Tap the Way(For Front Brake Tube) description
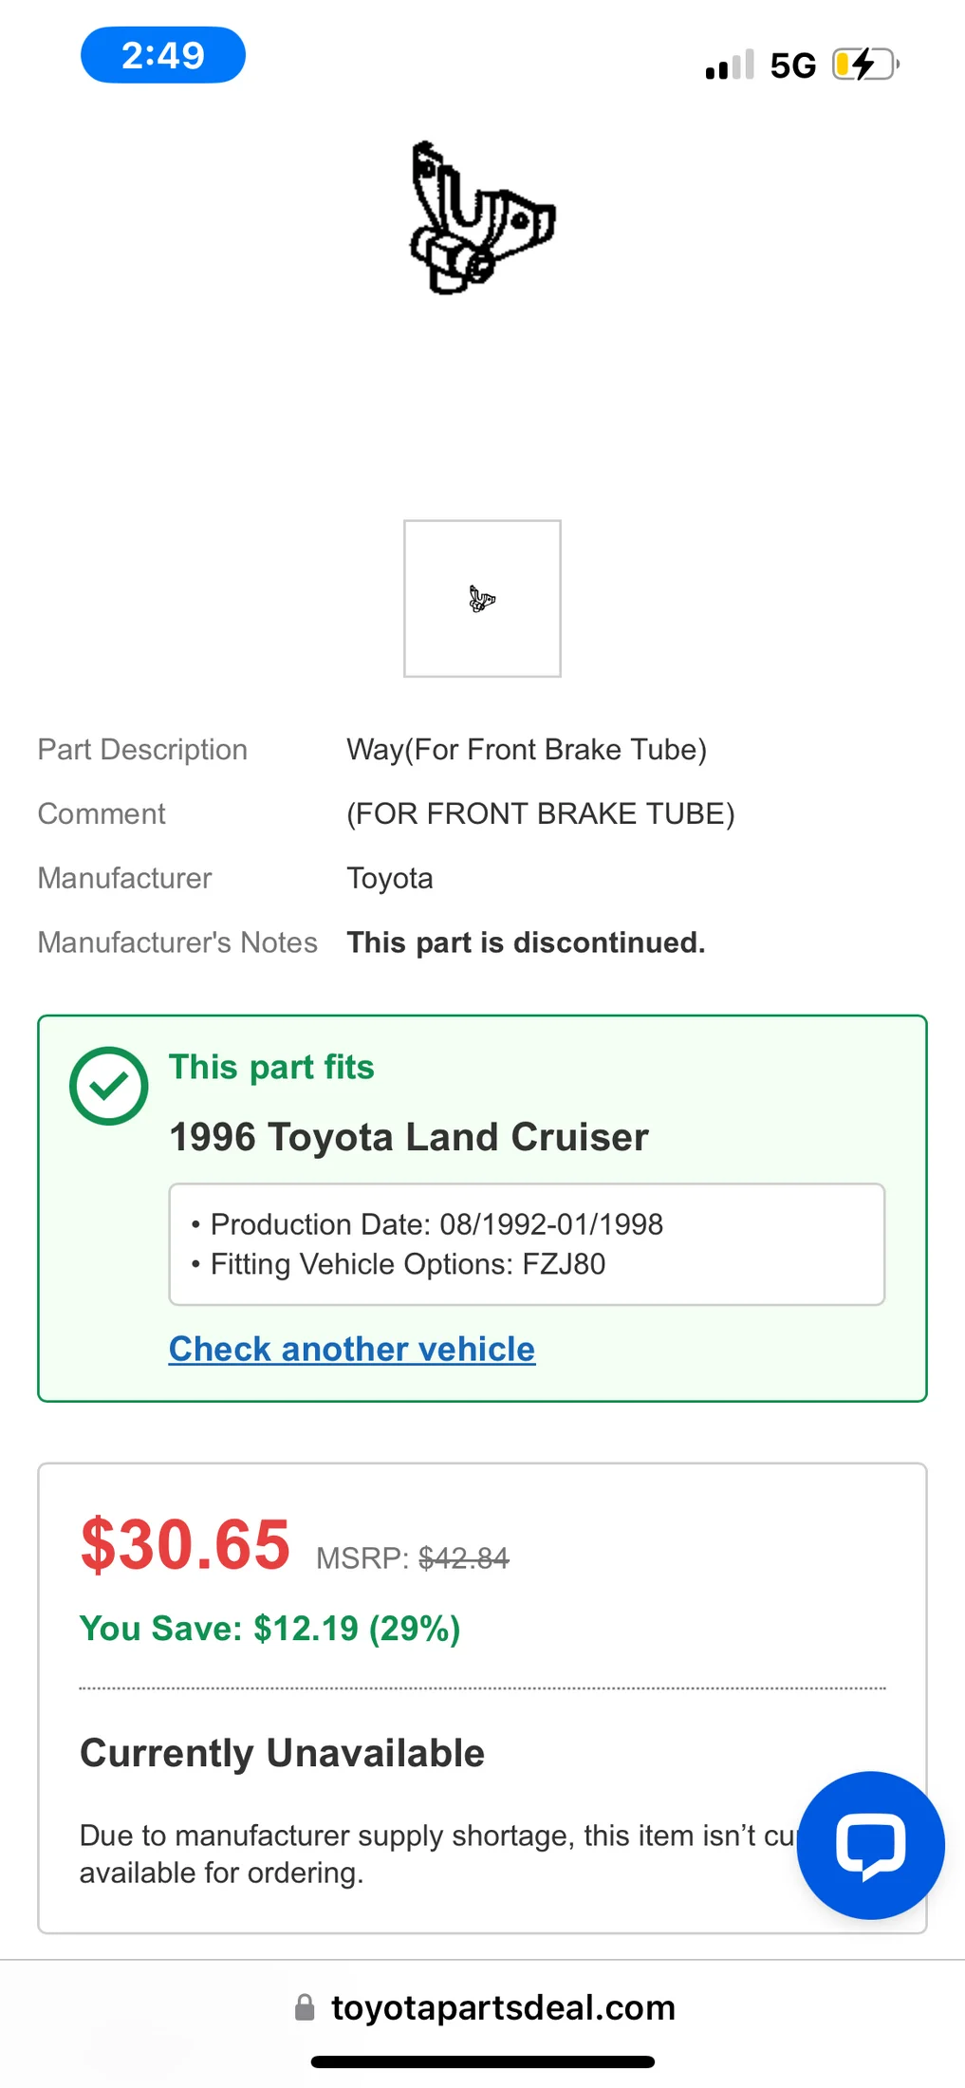Image resolution: width=965 pixels, height=2088 pixels. coord(527,750)
